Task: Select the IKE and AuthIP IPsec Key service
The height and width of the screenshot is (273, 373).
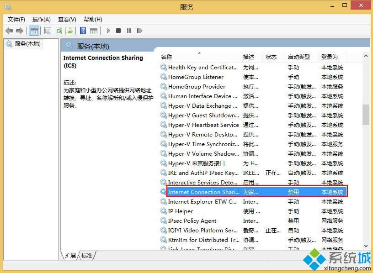Action: pos(252,173)
